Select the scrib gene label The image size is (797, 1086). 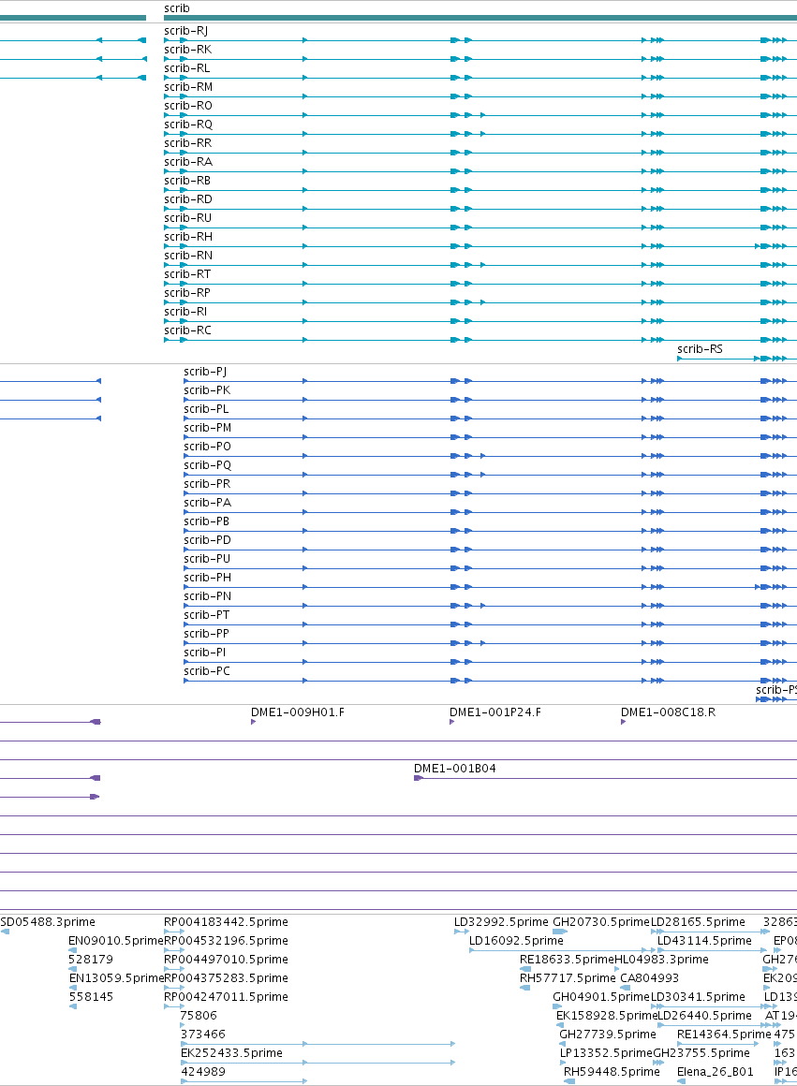tap(177, 8)
